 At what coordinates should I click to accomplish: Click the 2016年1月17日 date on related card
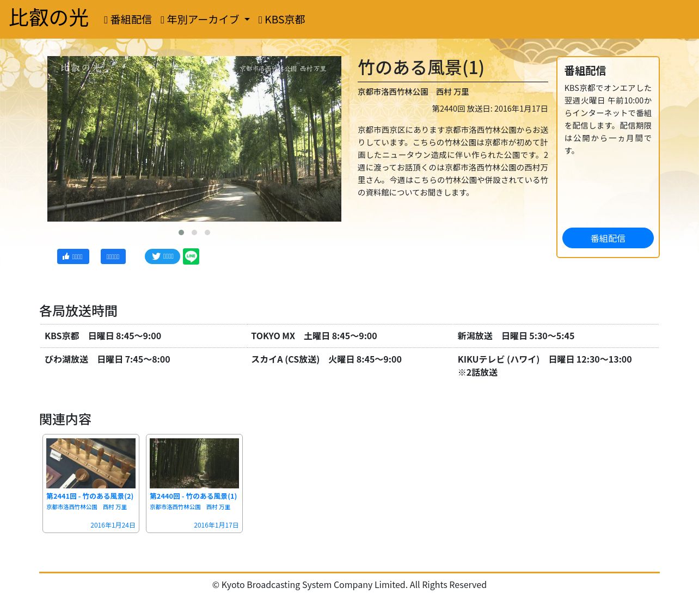click(x=216, y=525)
